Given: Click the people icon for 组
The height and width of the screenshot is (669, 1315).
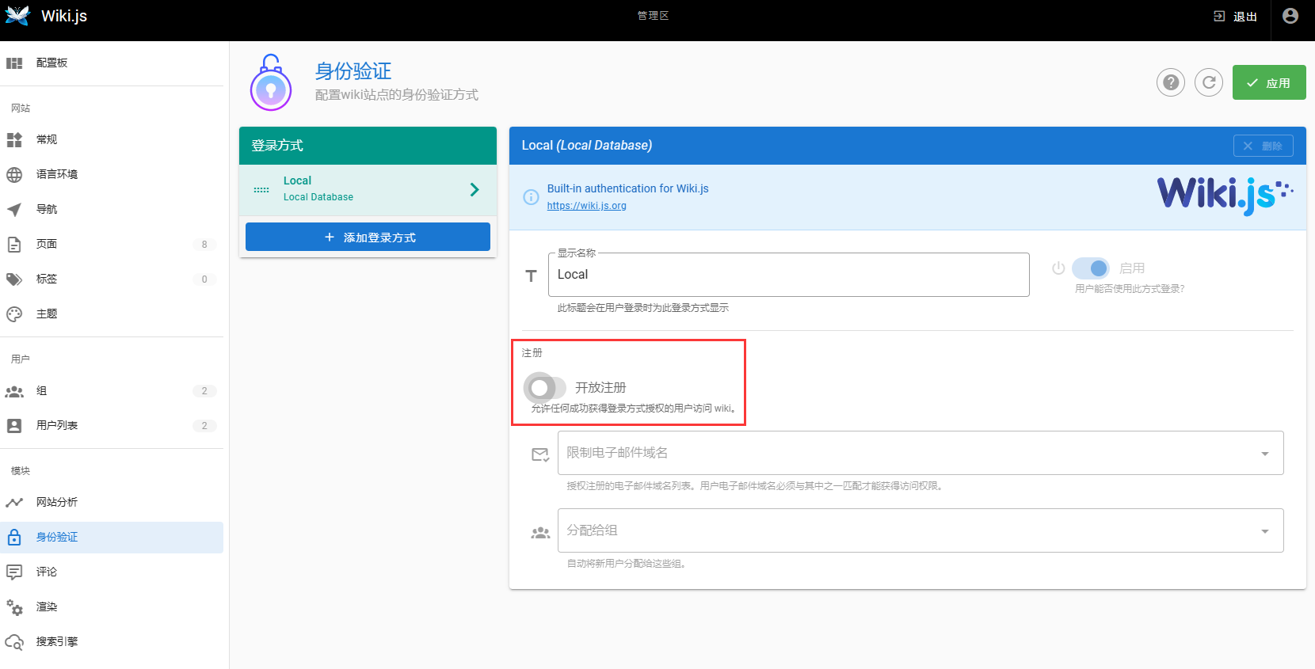Looking at the screenshot, I should tap(14, 391).
